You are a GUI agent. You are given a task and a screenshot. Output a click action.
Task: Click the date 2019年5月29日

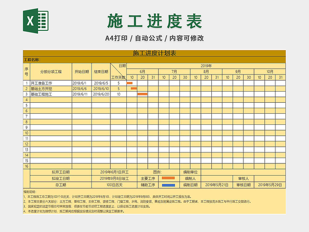(270, 185)
